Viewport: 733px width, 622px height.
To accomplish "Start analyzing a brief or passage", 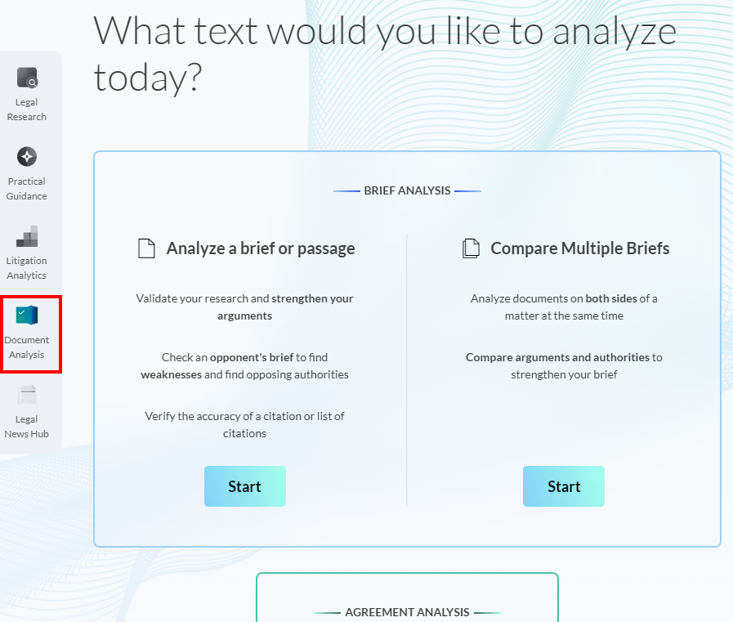I will [x=244, y=486].
